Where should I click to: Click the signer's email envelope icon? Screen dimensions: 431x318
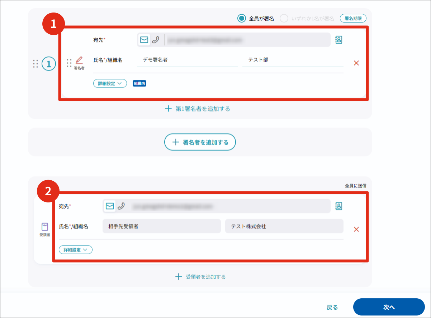pos(144,40)
